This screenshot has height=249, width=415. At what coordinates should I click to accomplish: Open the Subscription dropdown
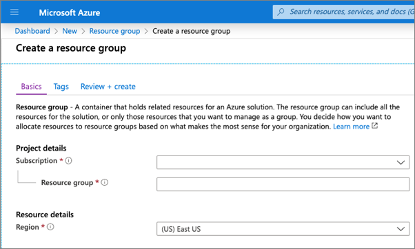[283, 162]
